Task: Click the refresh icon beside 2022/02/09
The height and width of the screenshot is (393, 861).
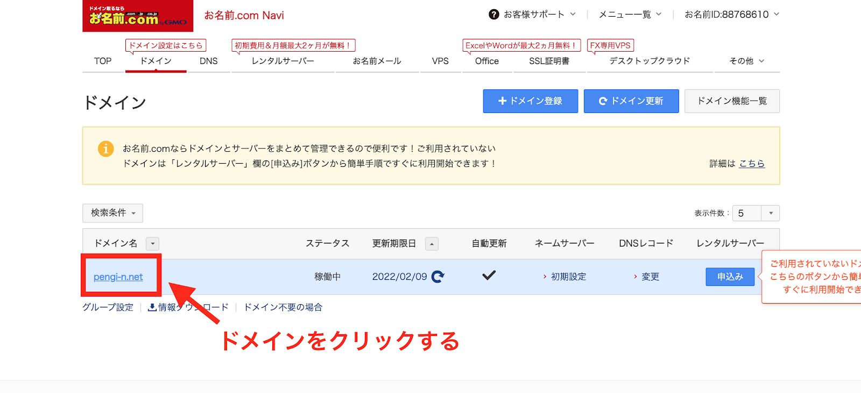Action: (x=438, y=277)
